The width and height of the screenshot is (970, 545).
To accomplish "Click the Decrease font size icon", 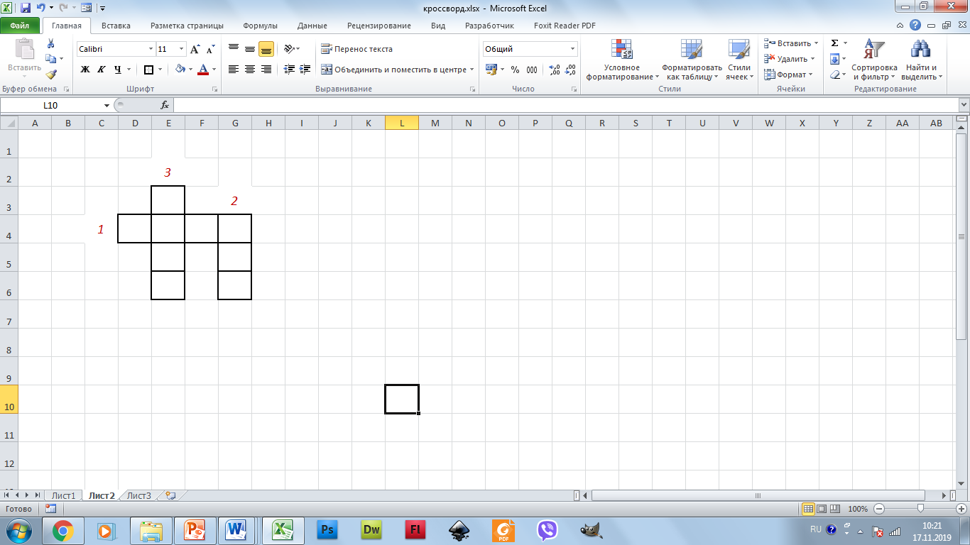I will (x=210, y=49).
